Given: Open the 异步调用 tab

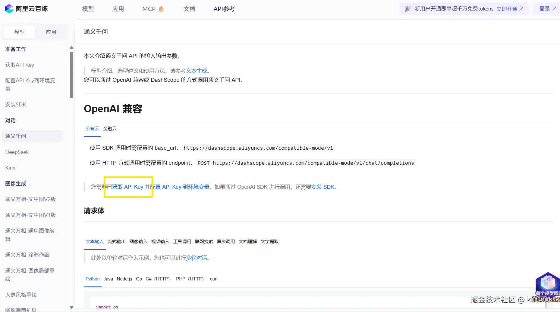Looking at the screenshot, I should pyautogui.click(x=226, y=242).
